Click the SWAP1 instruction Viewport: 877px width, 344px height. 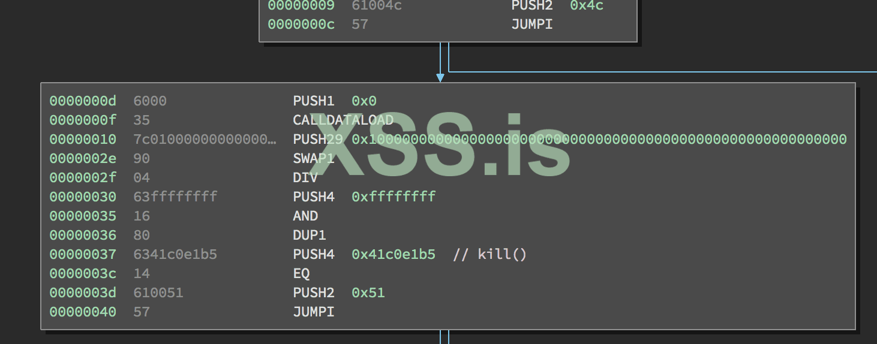pyautogui.click(x=314, y=159)
